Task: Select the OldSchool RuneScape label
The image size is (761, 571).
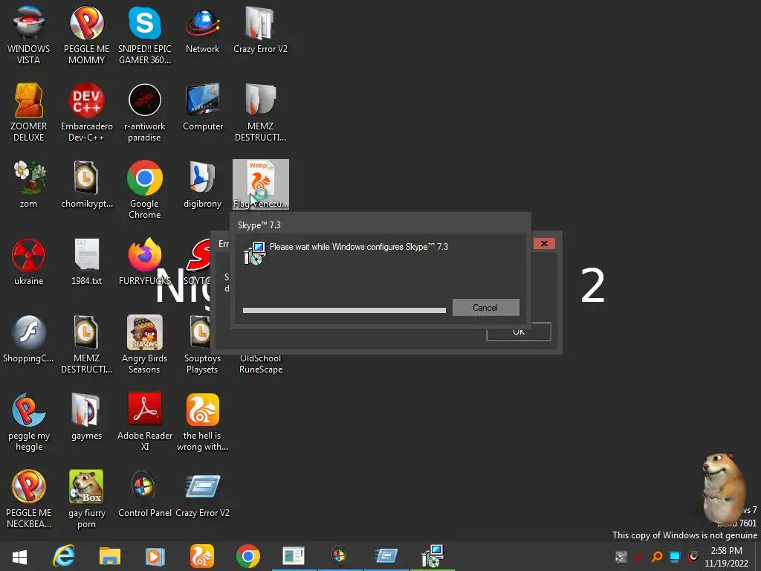Action: 261,364
